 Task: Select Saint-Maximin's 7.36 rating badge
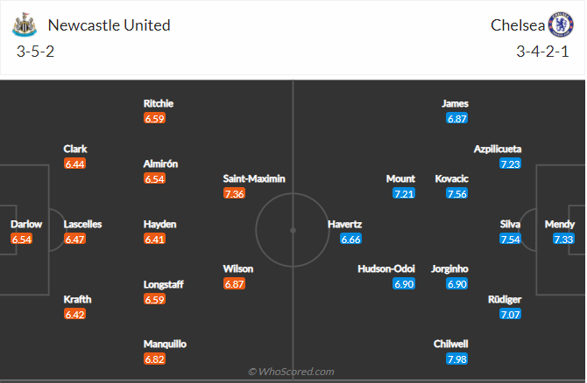tap(234, 193)
